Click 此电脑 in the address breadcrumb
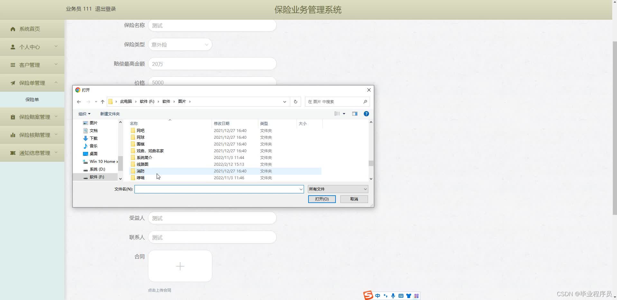The height and width of the screenshot is (300, 617). (126, 101)
